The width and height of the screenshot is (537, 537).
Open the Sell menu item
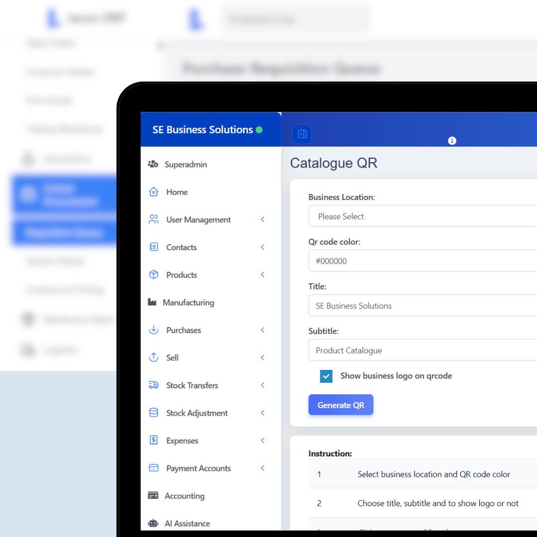pyautogui.click(x=172, y=358)
